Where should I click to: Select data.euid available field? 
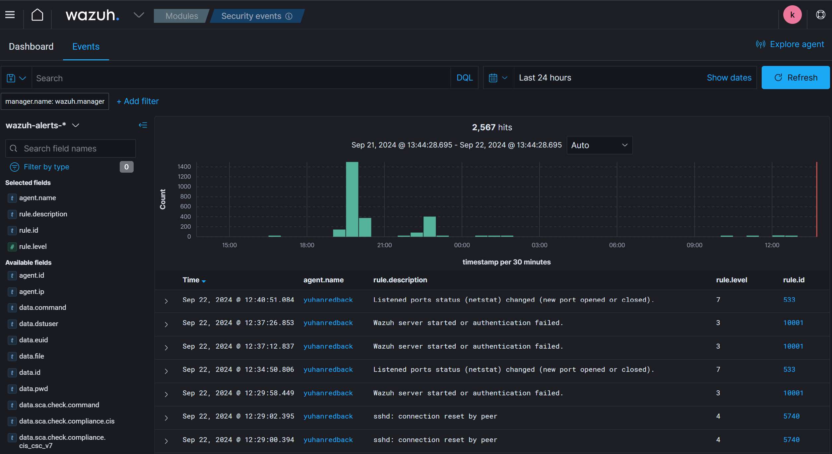pyautogui.click(x=33, y=340)
